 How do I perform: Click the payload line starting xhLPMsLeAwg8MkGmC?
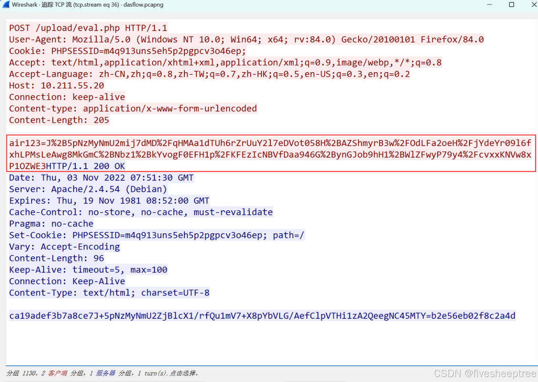(x=270, y=154)
